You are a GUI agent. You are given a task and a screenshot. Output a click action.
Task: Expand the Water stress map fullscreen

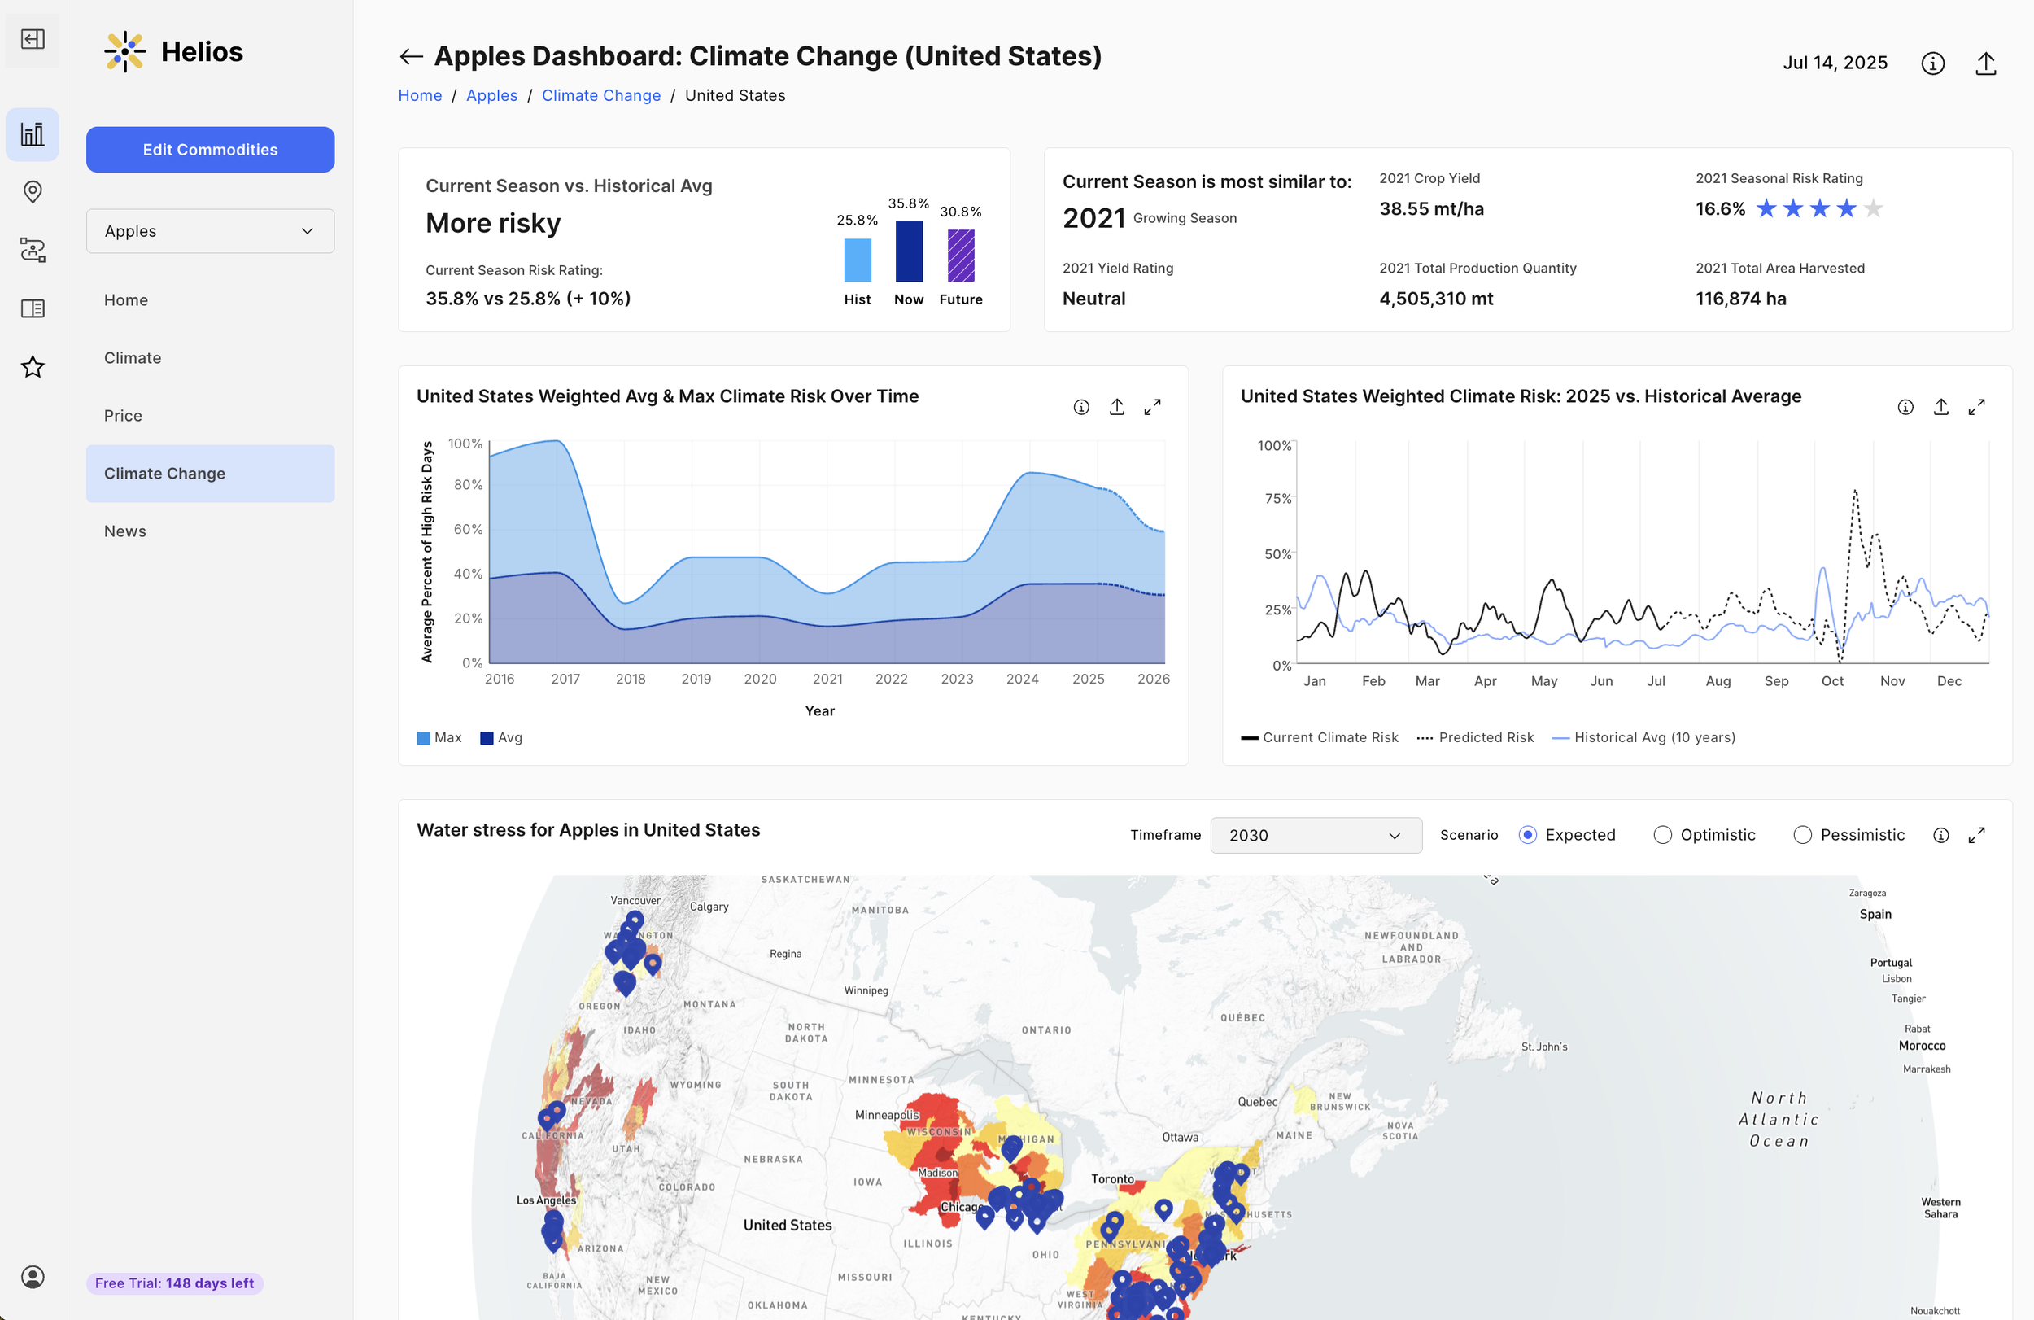(x=1976, y=835)
